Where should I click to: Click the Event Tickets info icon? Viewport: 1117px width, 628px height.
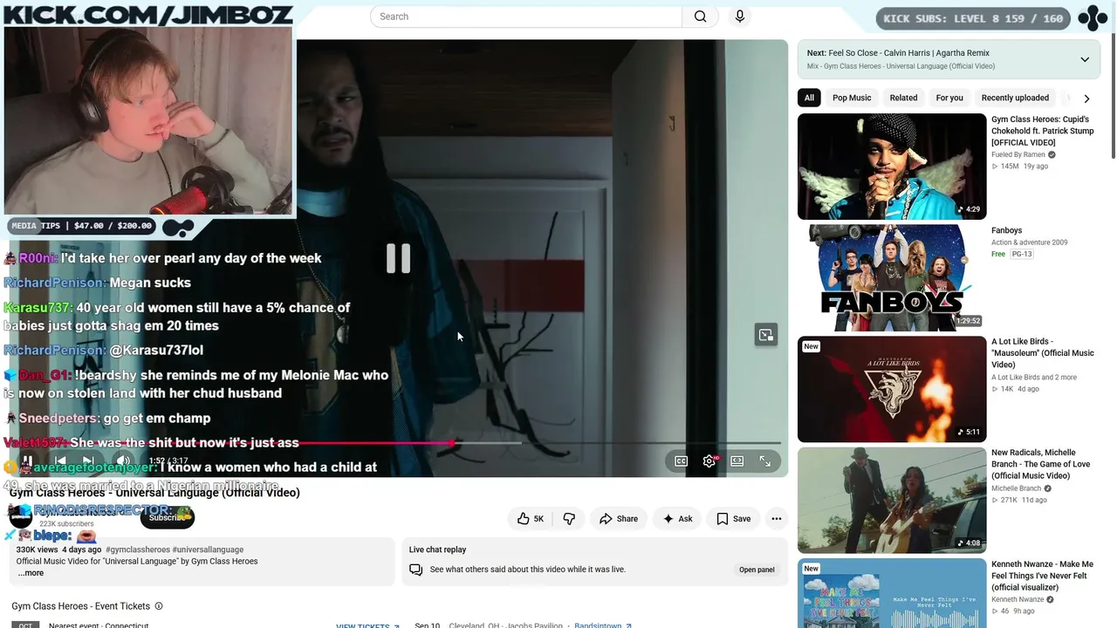159,606
